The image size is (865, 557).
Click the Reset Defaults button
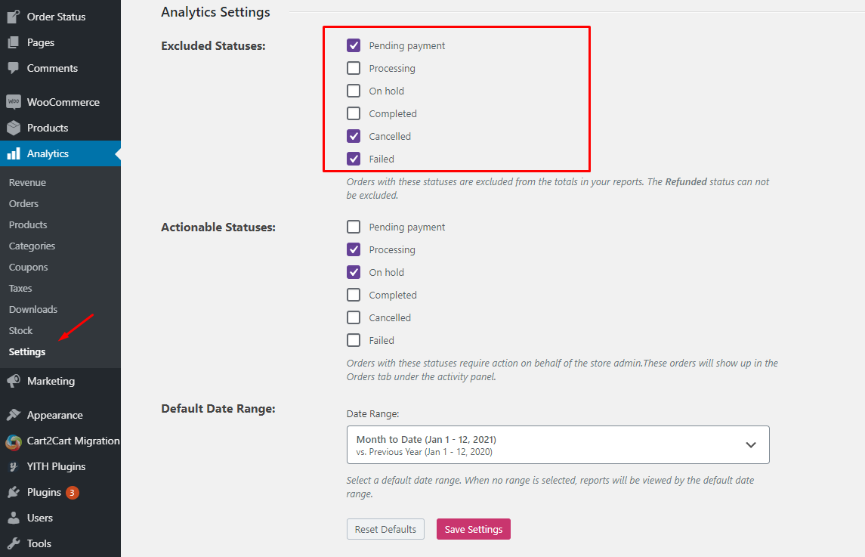pyautogui.click(x=385, y=529)
